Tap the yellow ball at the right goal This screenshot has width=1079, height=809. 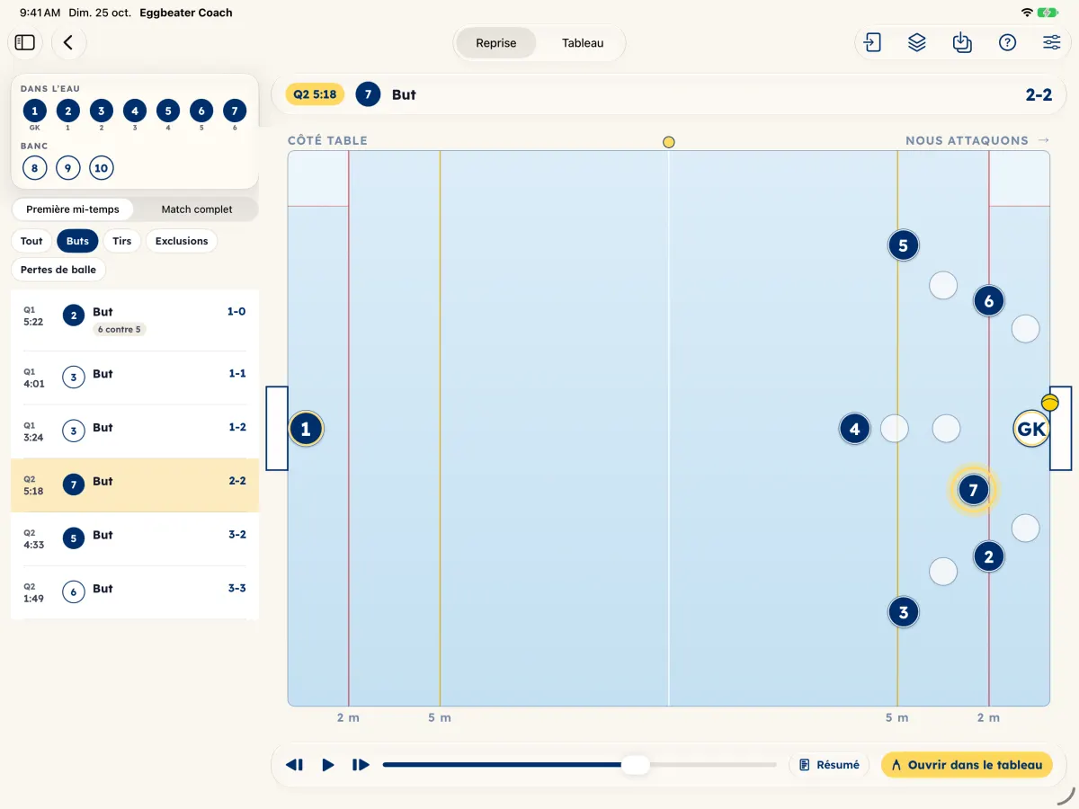tap(1049, 403)
